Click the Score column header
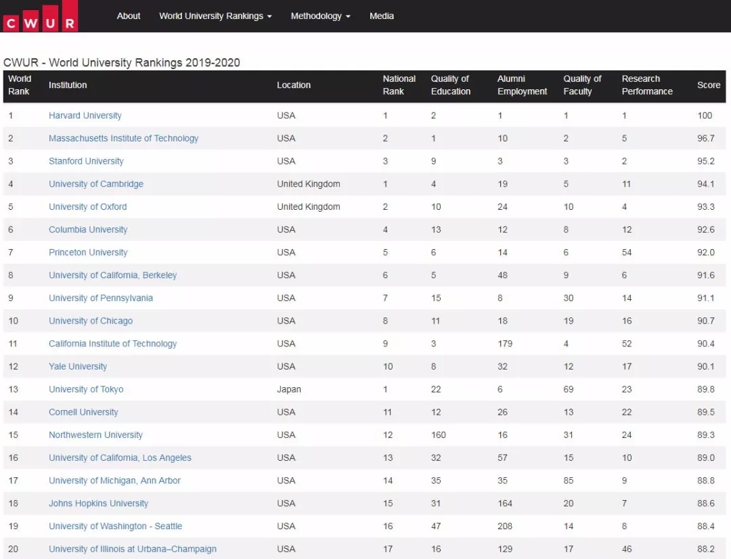This screenshot has height=559, width=731. 709,85
